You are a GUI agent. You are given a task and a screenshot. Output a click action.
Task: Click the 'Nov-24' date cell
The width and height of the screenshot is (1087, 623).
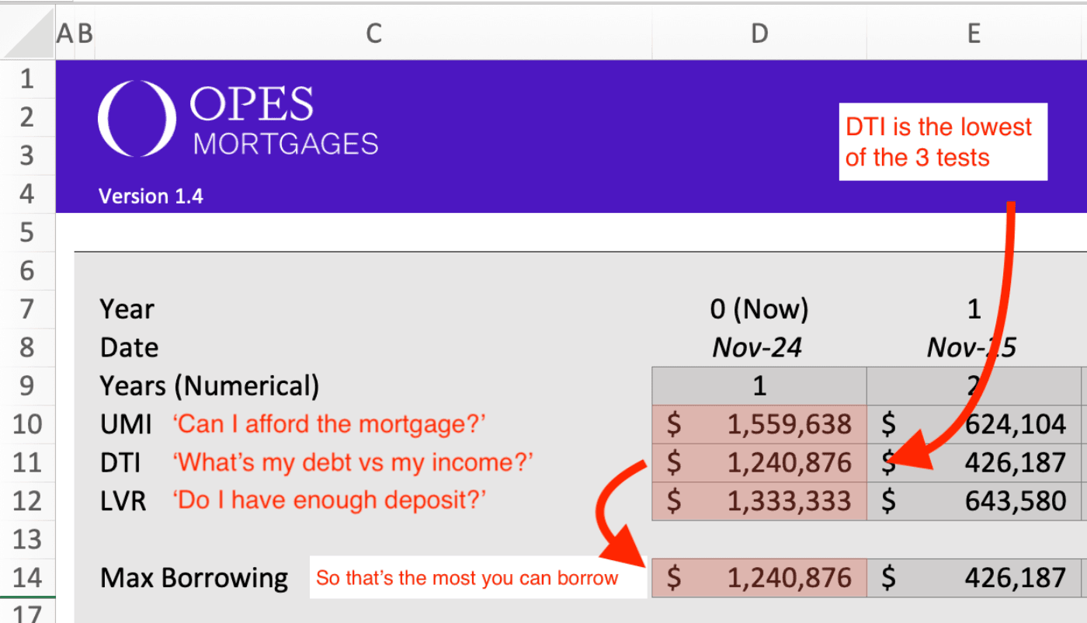[x=757, y=348]
